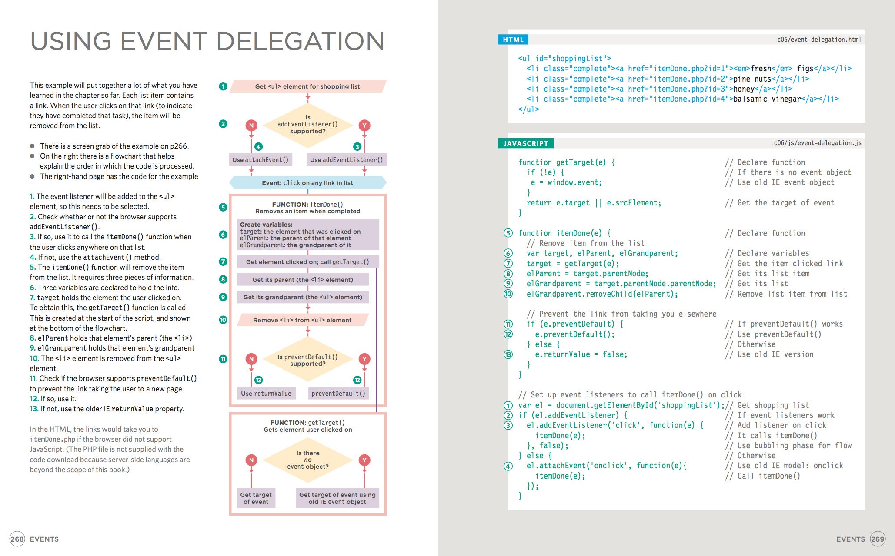The width and height of the screenshot is (895, 556).
Task: Select the blue HTML label tab
Action: point(513,40)
